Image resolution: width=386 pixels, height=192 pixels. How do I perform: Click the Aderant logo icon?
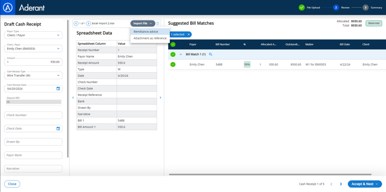[x=8, y=8]
